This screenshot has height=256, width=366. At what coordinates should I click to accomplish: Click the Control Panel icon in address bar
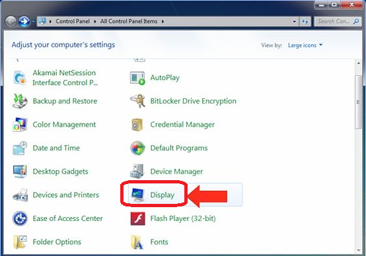coord(42,21)
